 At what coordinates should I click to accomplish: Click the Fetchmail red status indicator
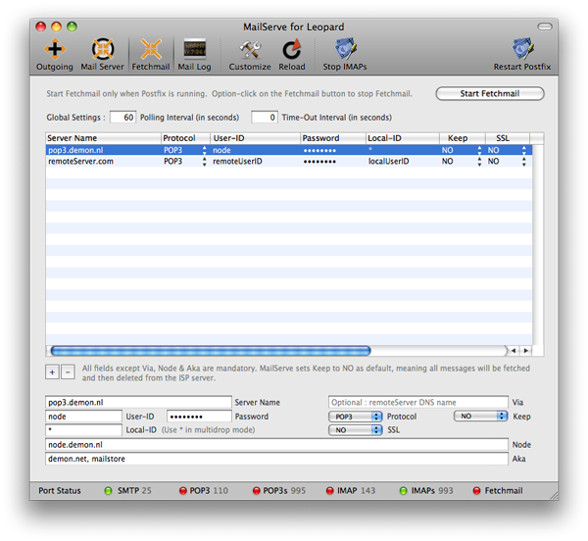tap(476, 491)
